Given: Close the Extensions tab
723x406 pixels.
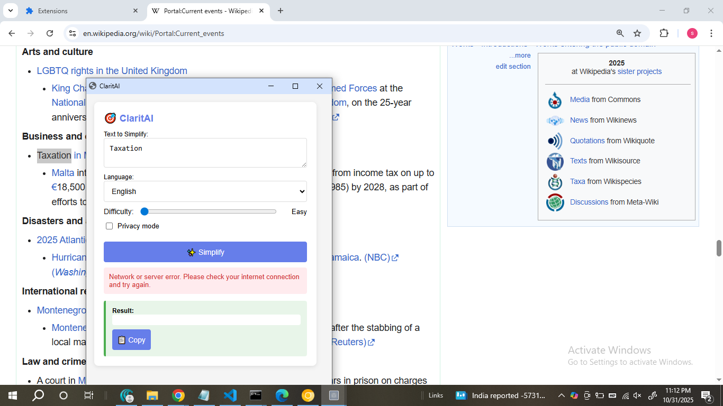Looking at the screenshot, I should pyautogui.click(x=135, y=11).
